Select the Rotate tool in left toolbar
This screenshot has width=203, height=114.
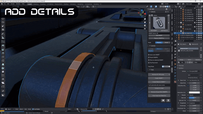pos(3,22)
